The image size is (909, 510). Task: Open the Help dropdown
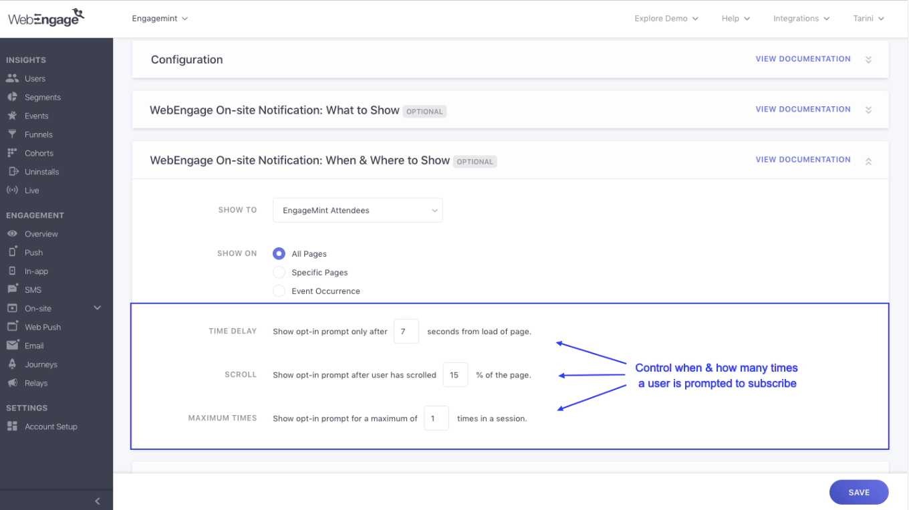click(x=736, y=19)
